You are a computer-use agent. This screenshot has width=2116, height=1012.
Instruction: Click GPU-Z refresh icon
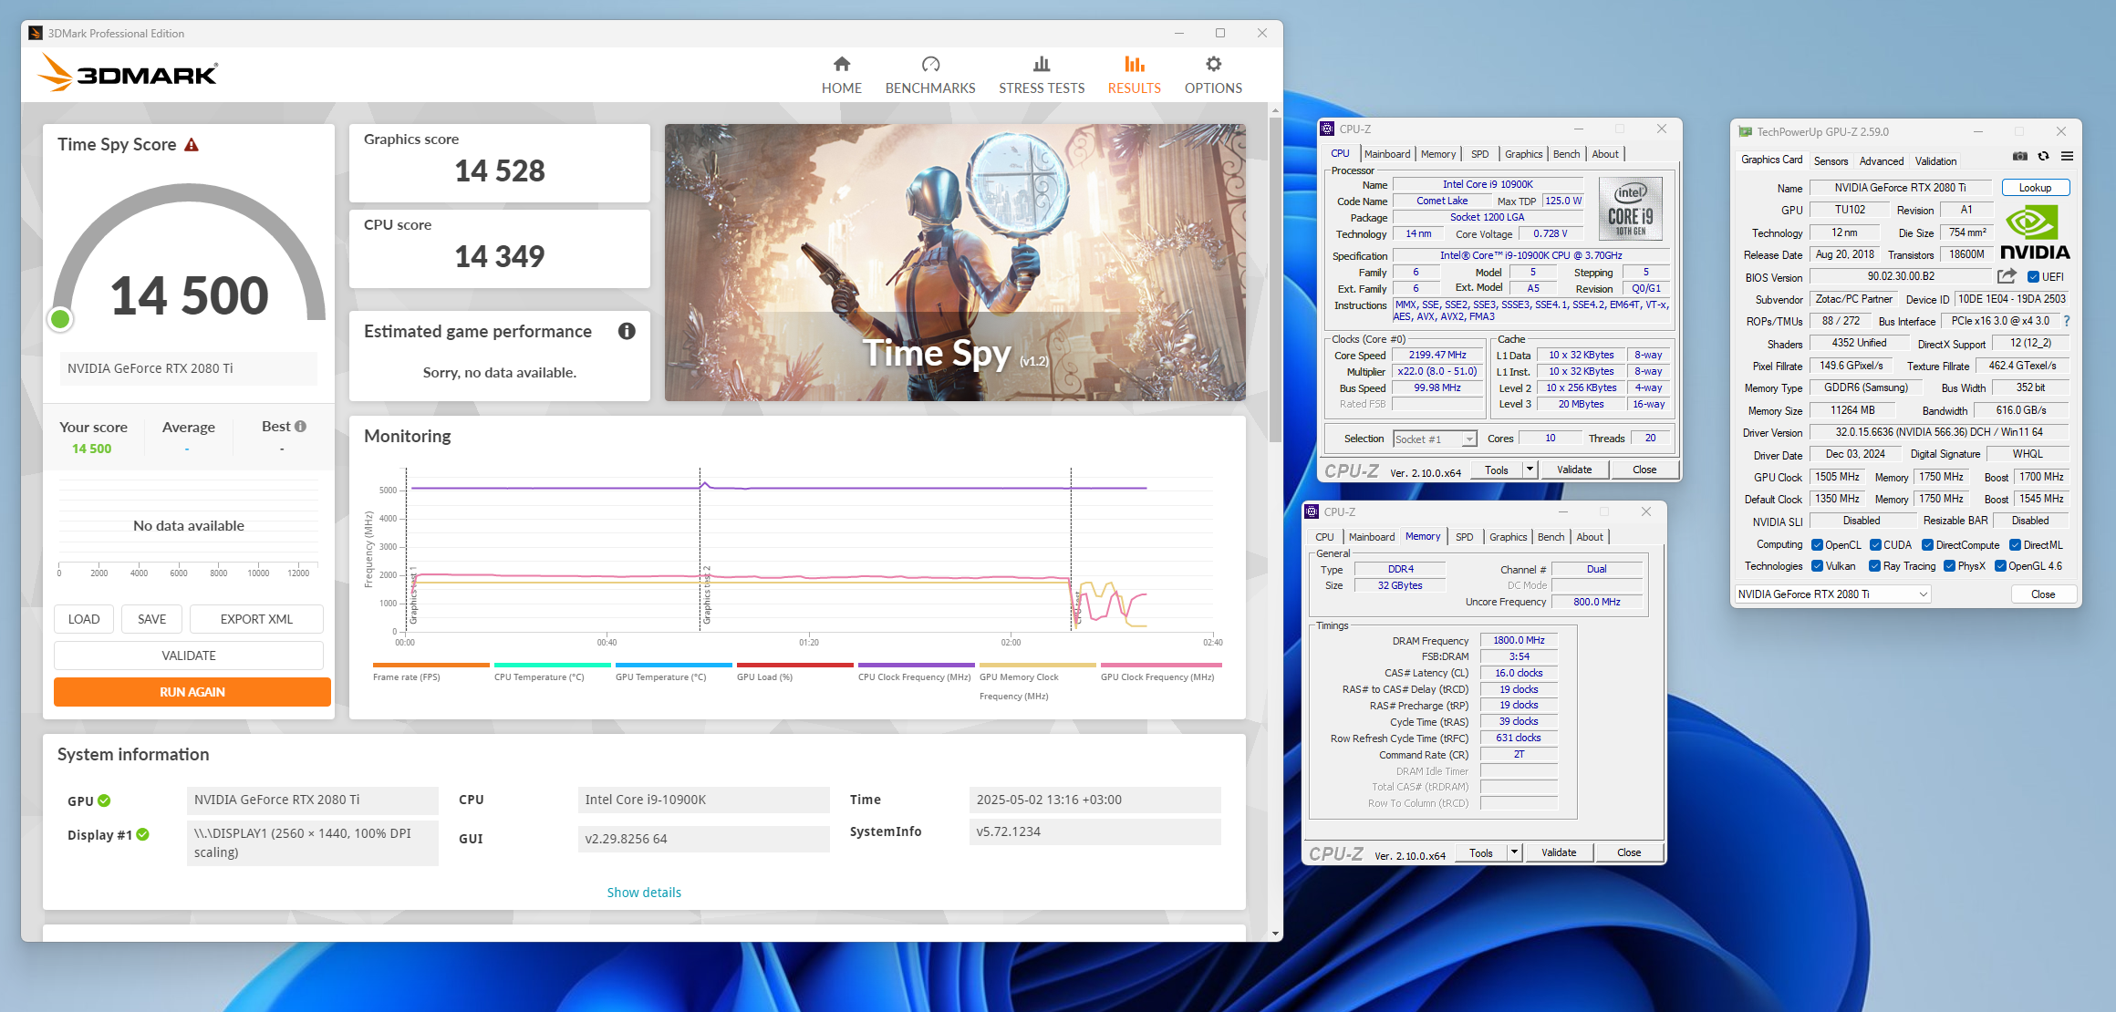2044,156
